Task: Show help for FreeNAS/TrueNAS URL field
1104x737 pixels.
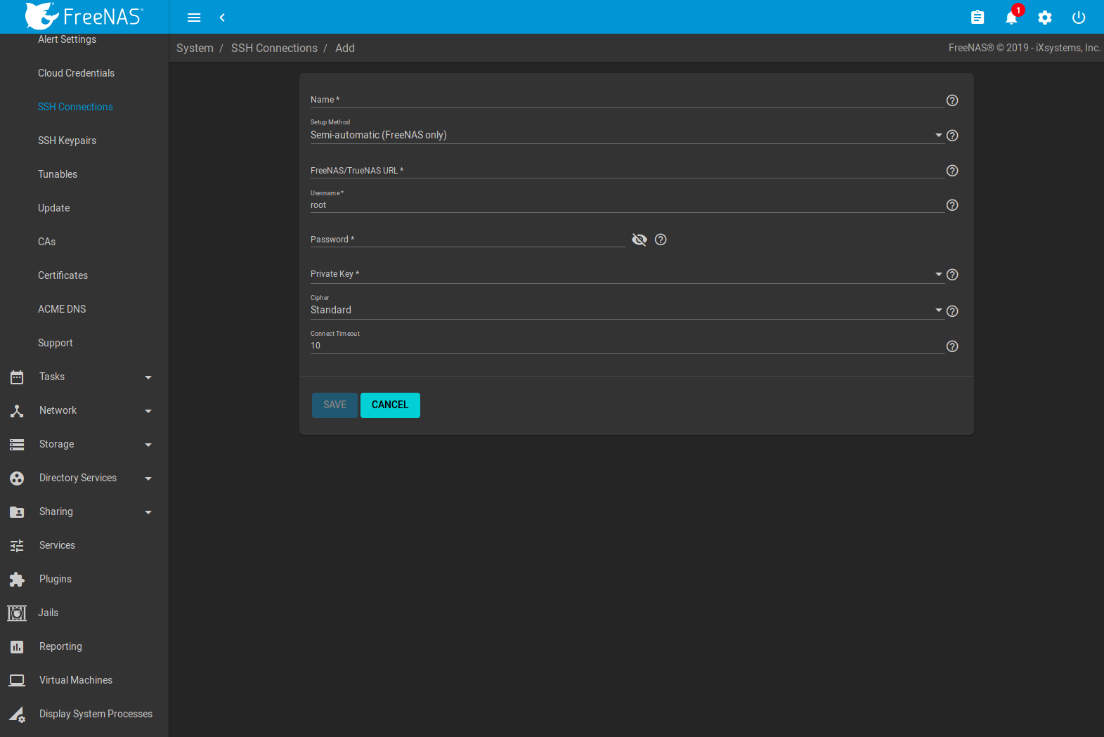Action: [x=952, y=171]
